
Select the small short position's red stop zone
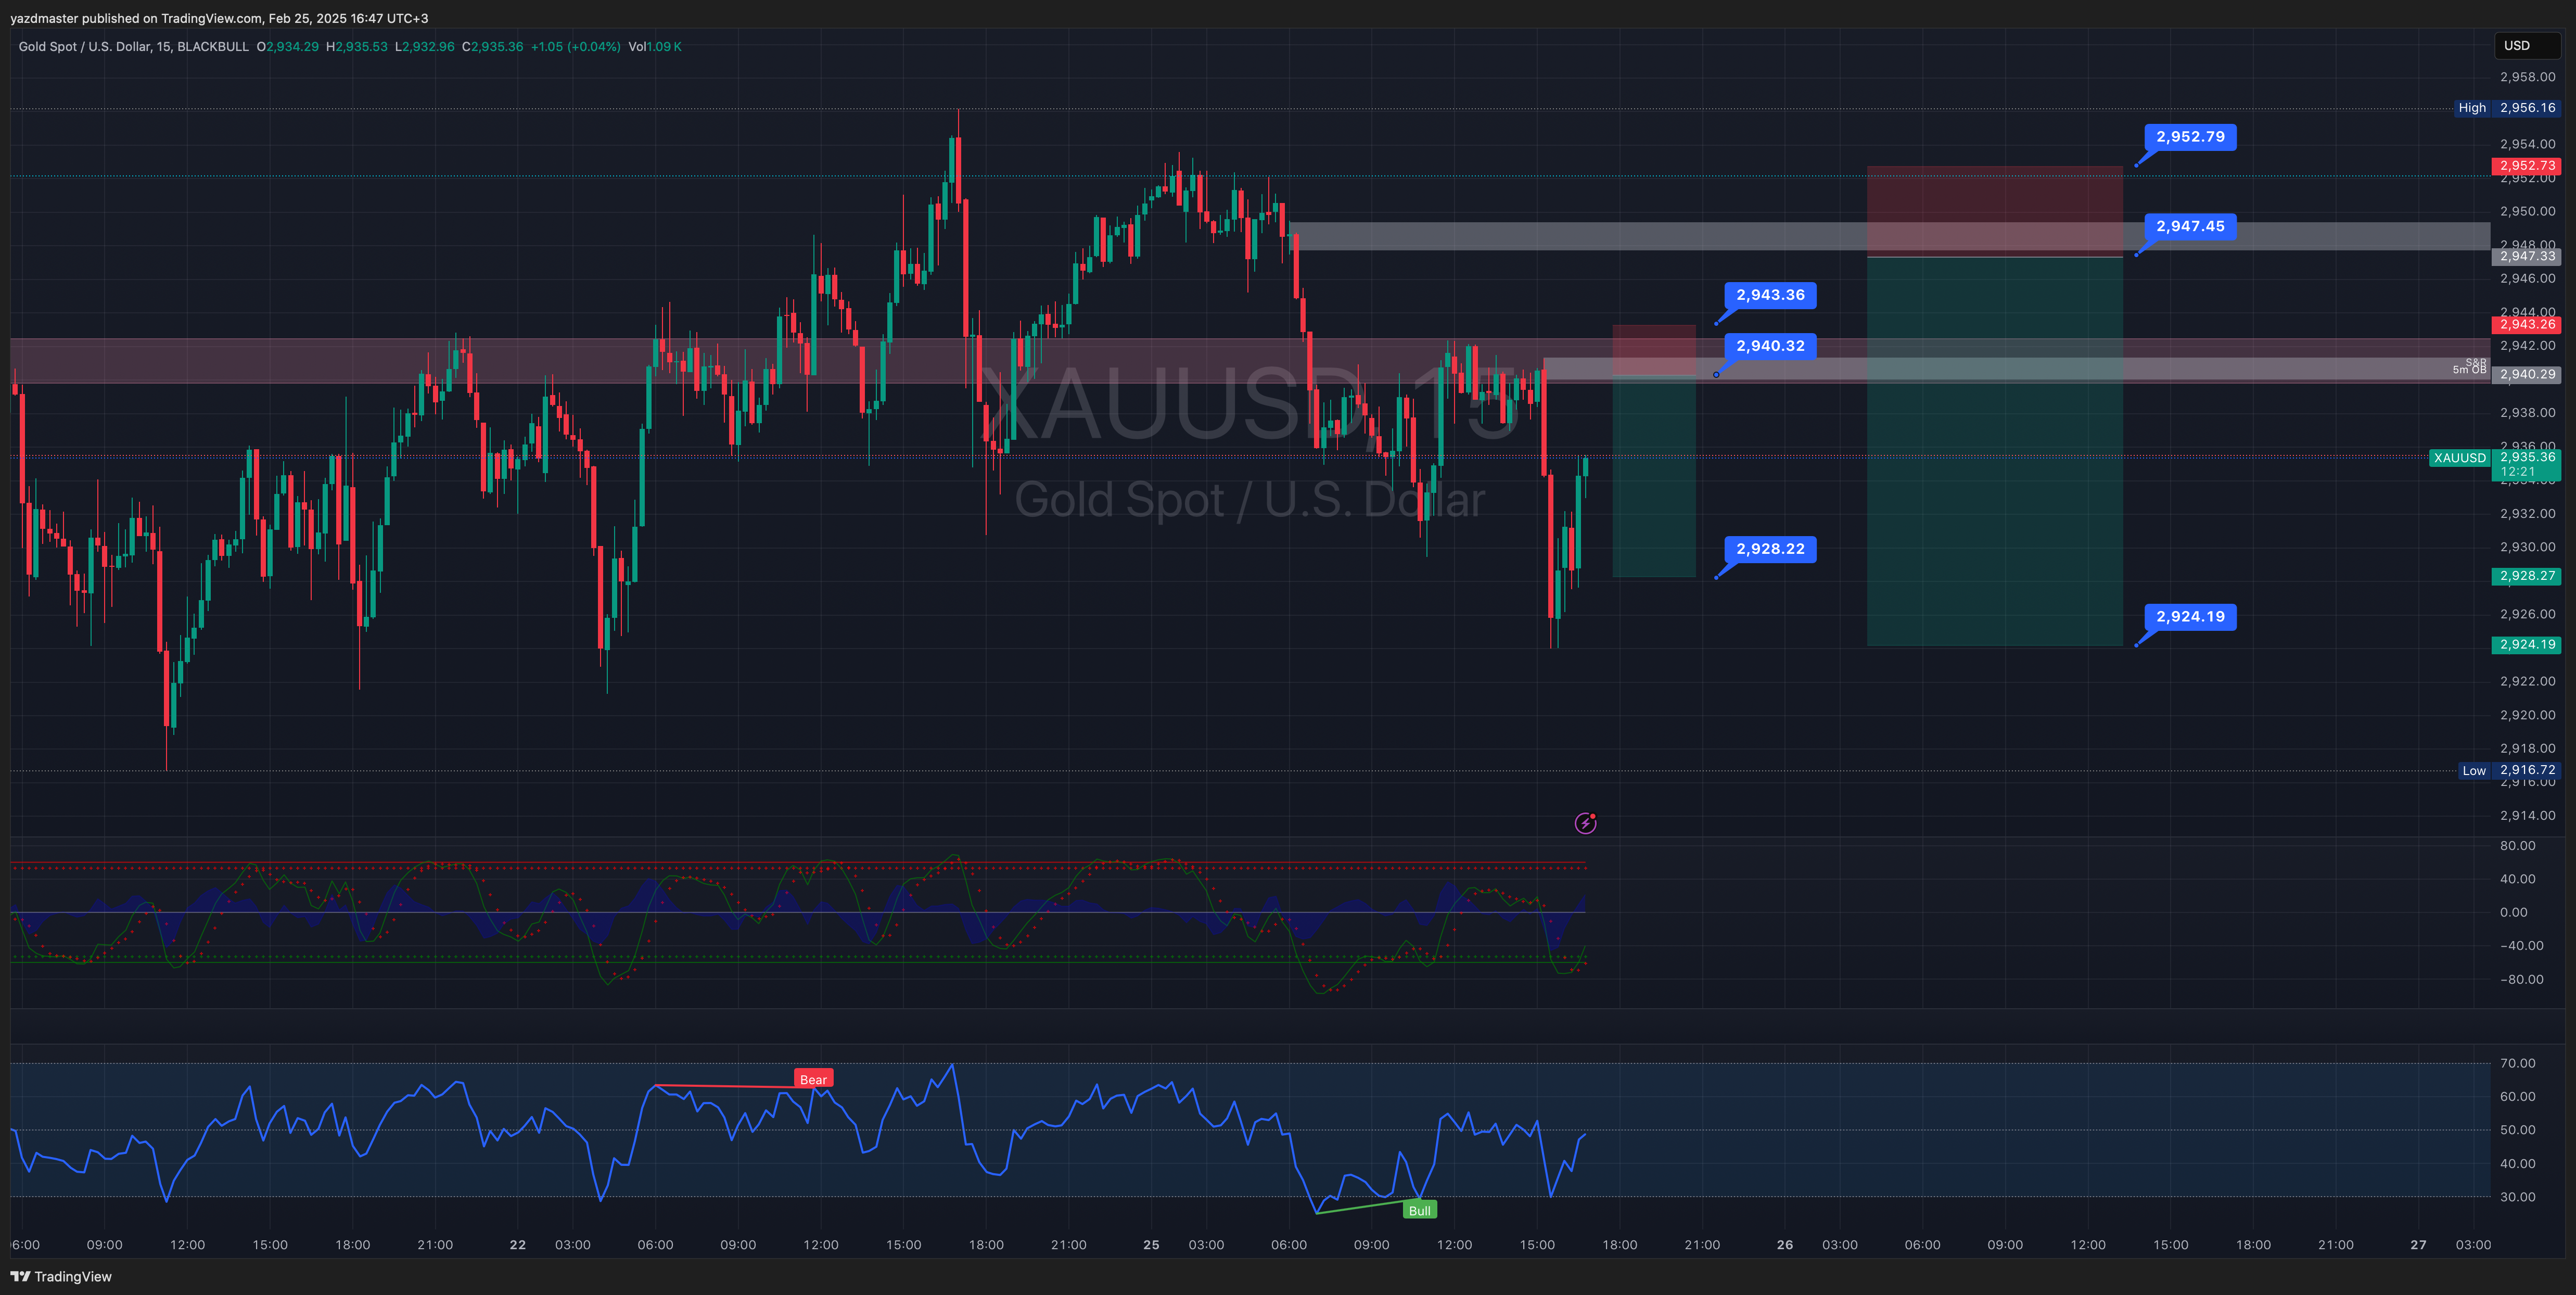(1654, 350)
